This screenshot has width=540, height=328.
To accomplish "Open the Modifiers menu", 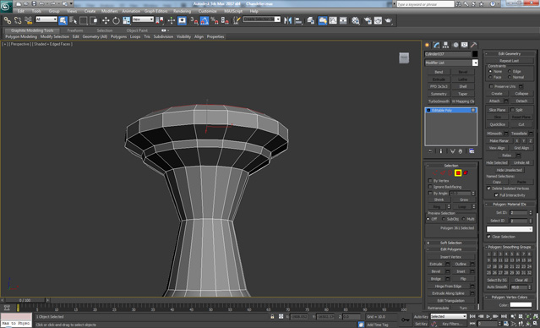I will click(x=109, y=11).
